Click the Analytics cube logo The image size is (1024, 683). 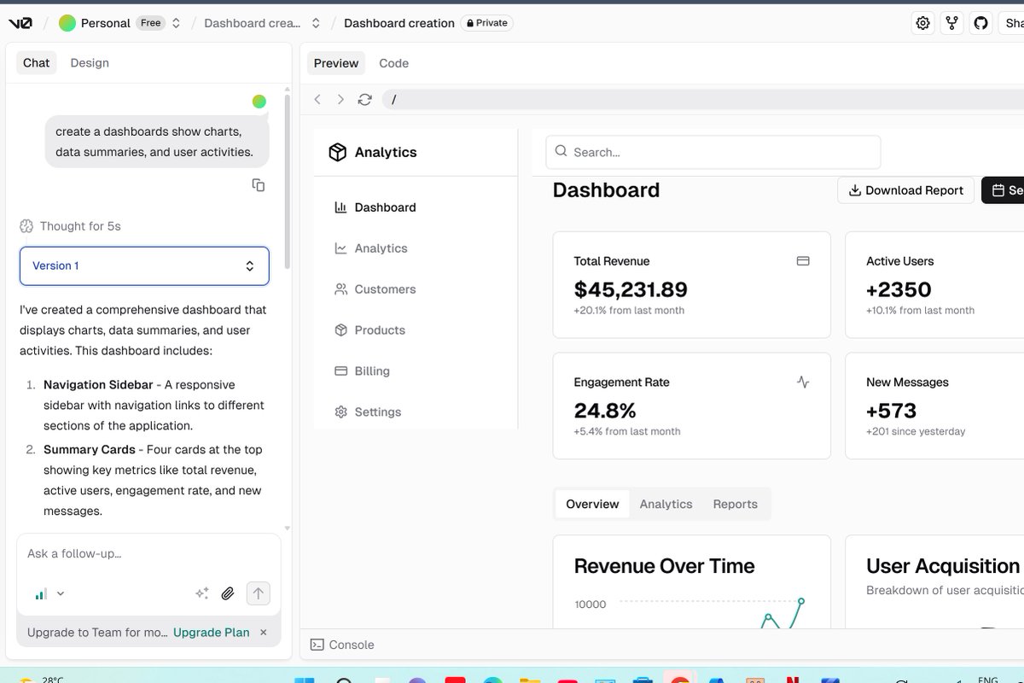[338, 152]
